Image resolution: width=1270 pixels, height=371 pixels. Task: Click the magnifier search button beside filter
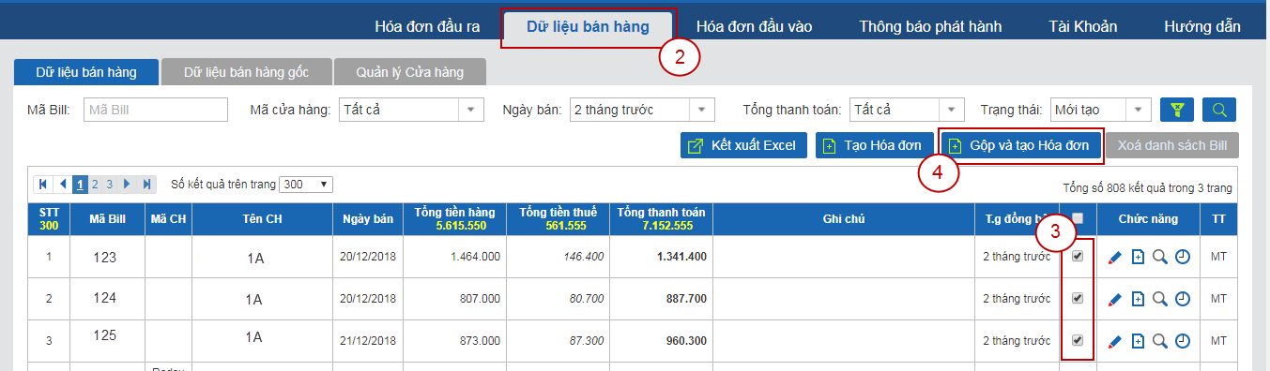[1219, 110]
